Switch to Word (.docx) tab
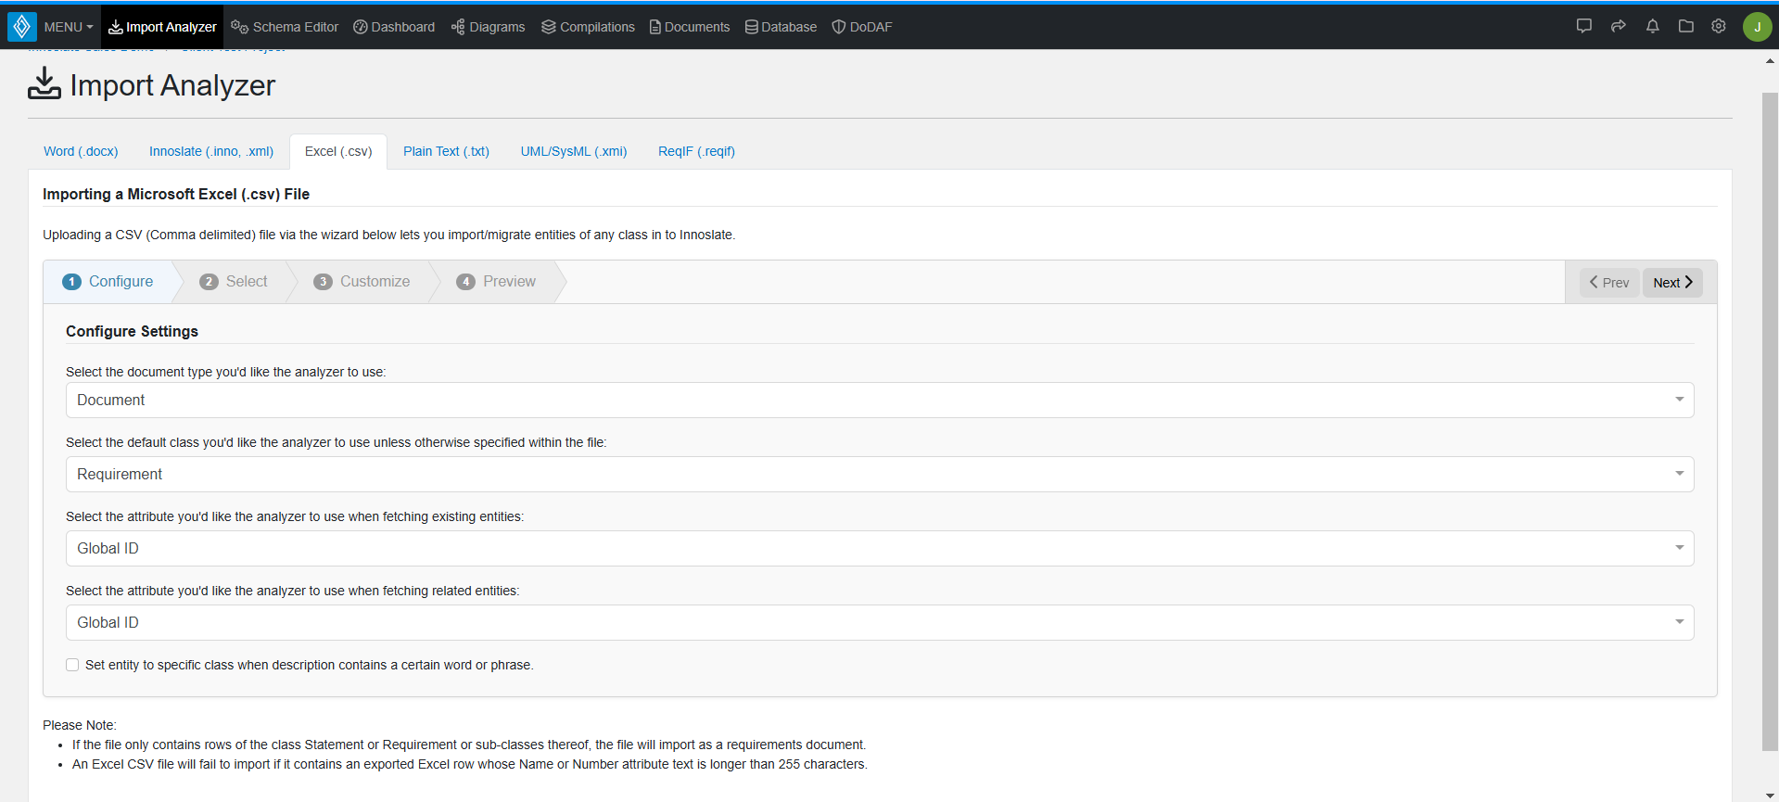1779x802 pixels. pyautogui.click(x=81, y=151)
